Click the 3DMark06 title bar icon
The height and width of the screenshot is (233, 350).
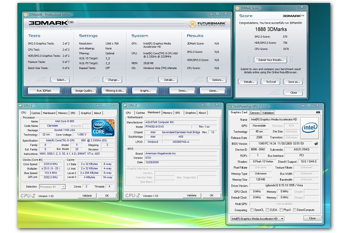pyautogui.click(x=25, y=15)
